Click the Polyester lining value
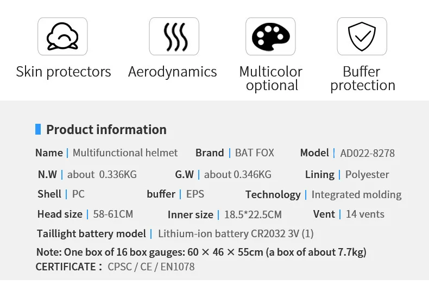Screen dimensions: 429x285 click(x=367, y=175)
